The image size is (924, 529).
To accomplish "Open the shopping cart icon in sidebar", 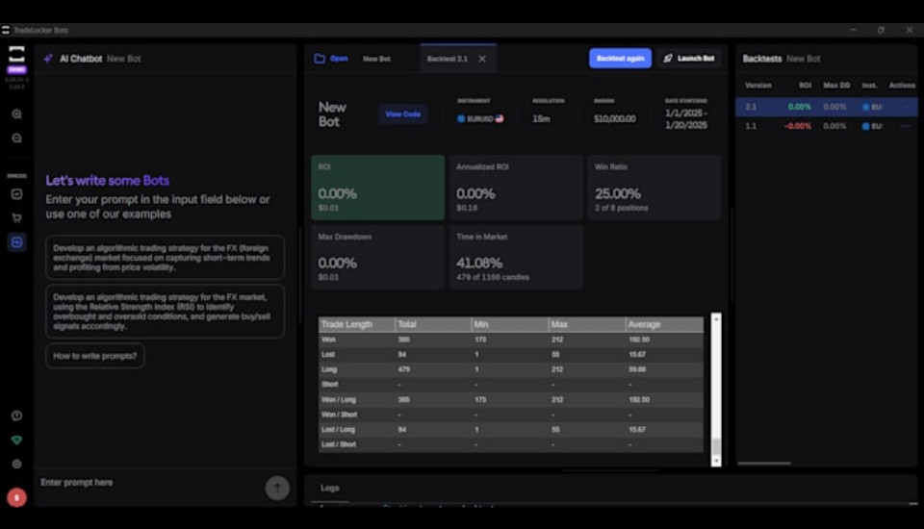I will tap(16, 218).
